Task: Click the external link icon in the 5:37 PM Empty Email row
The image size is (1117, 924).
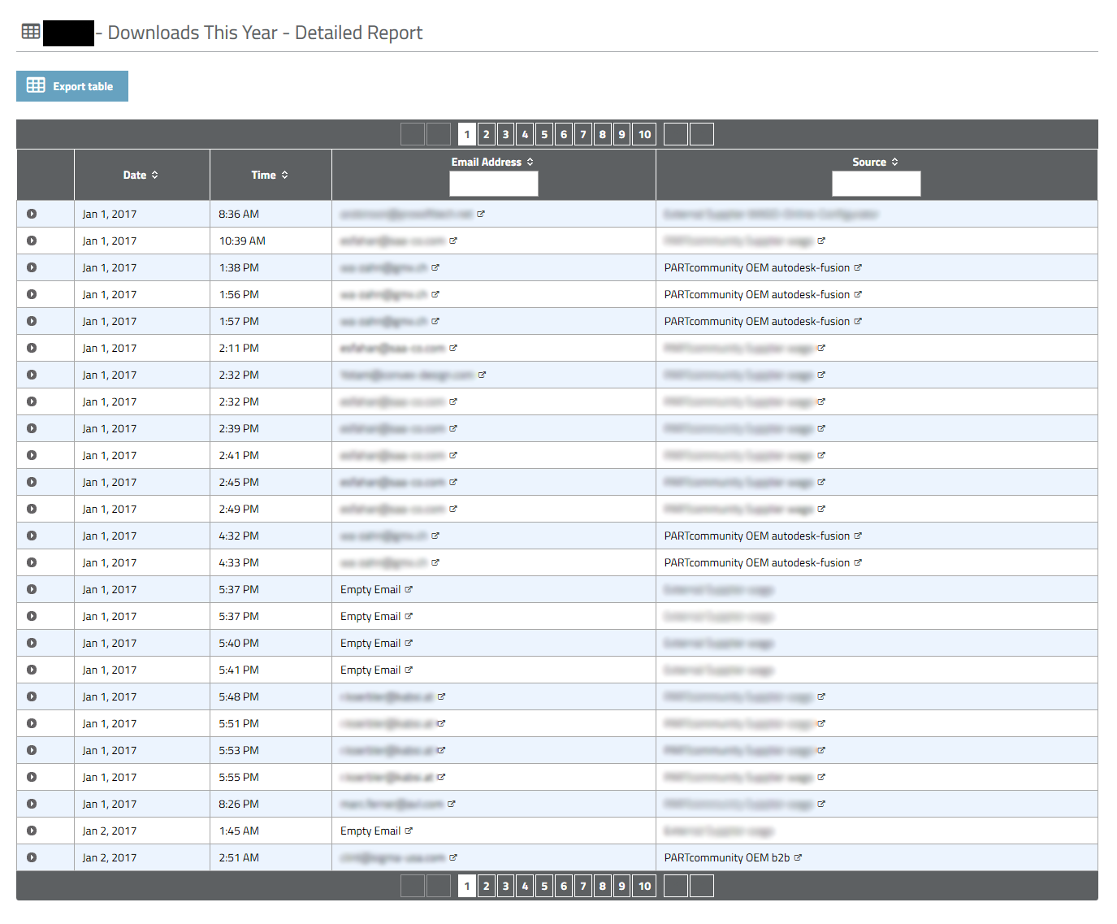Action: tap(409, 589)
